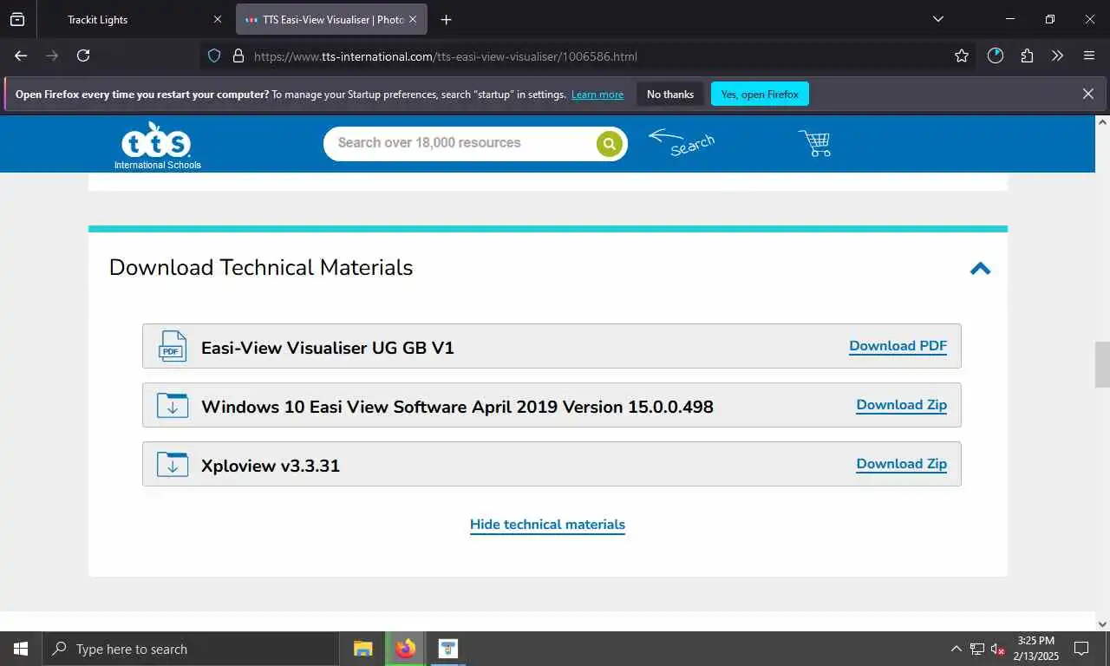Submit search with green magnifier button
This screenshot has height=666, width=1110.
[x=610, y=144]
